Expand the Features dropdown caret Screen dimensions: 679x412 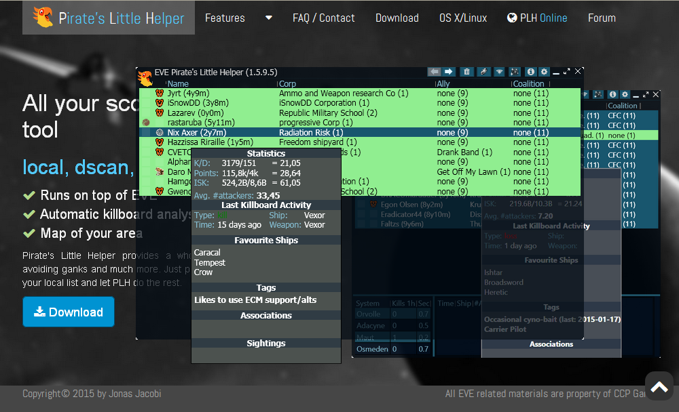[268, 18]
